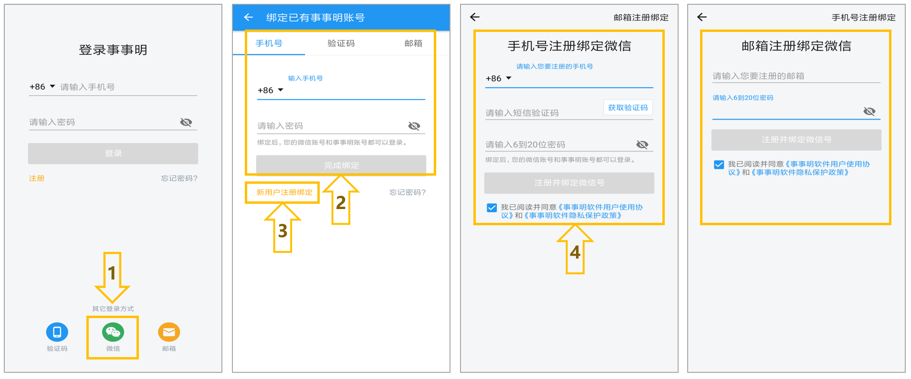This screenshot has height=379, width=911.
Task: Switch to the 验证码 tab
Action: (x=341, y=43)
